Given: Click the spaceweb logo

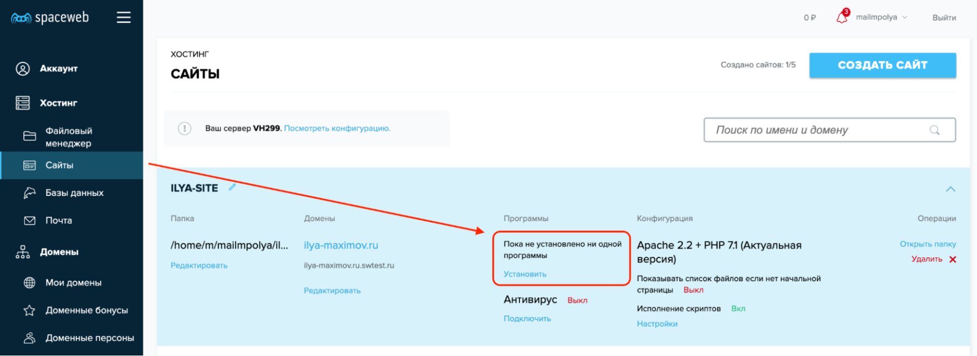Looking at the screenshot, I should (50, 18).
